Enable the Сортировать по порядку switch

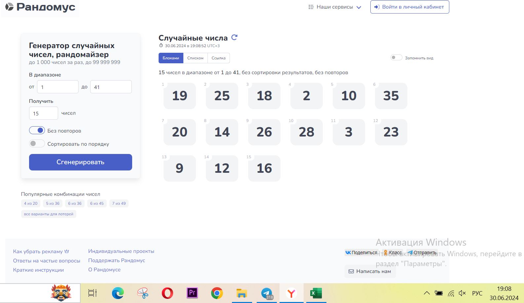click(x=37, y=143)
